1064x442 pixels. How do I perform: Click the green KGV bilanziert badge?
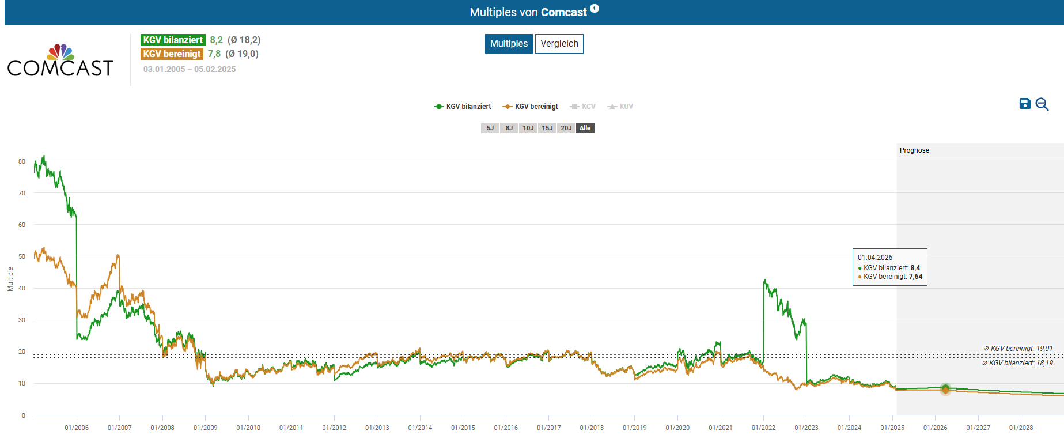pos(173,40)
